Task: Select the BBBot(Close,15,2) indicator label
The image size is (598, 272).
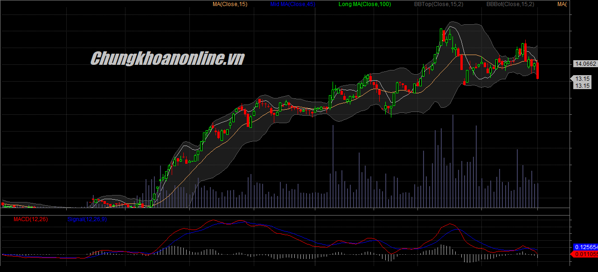Action: tap(510, 4)
